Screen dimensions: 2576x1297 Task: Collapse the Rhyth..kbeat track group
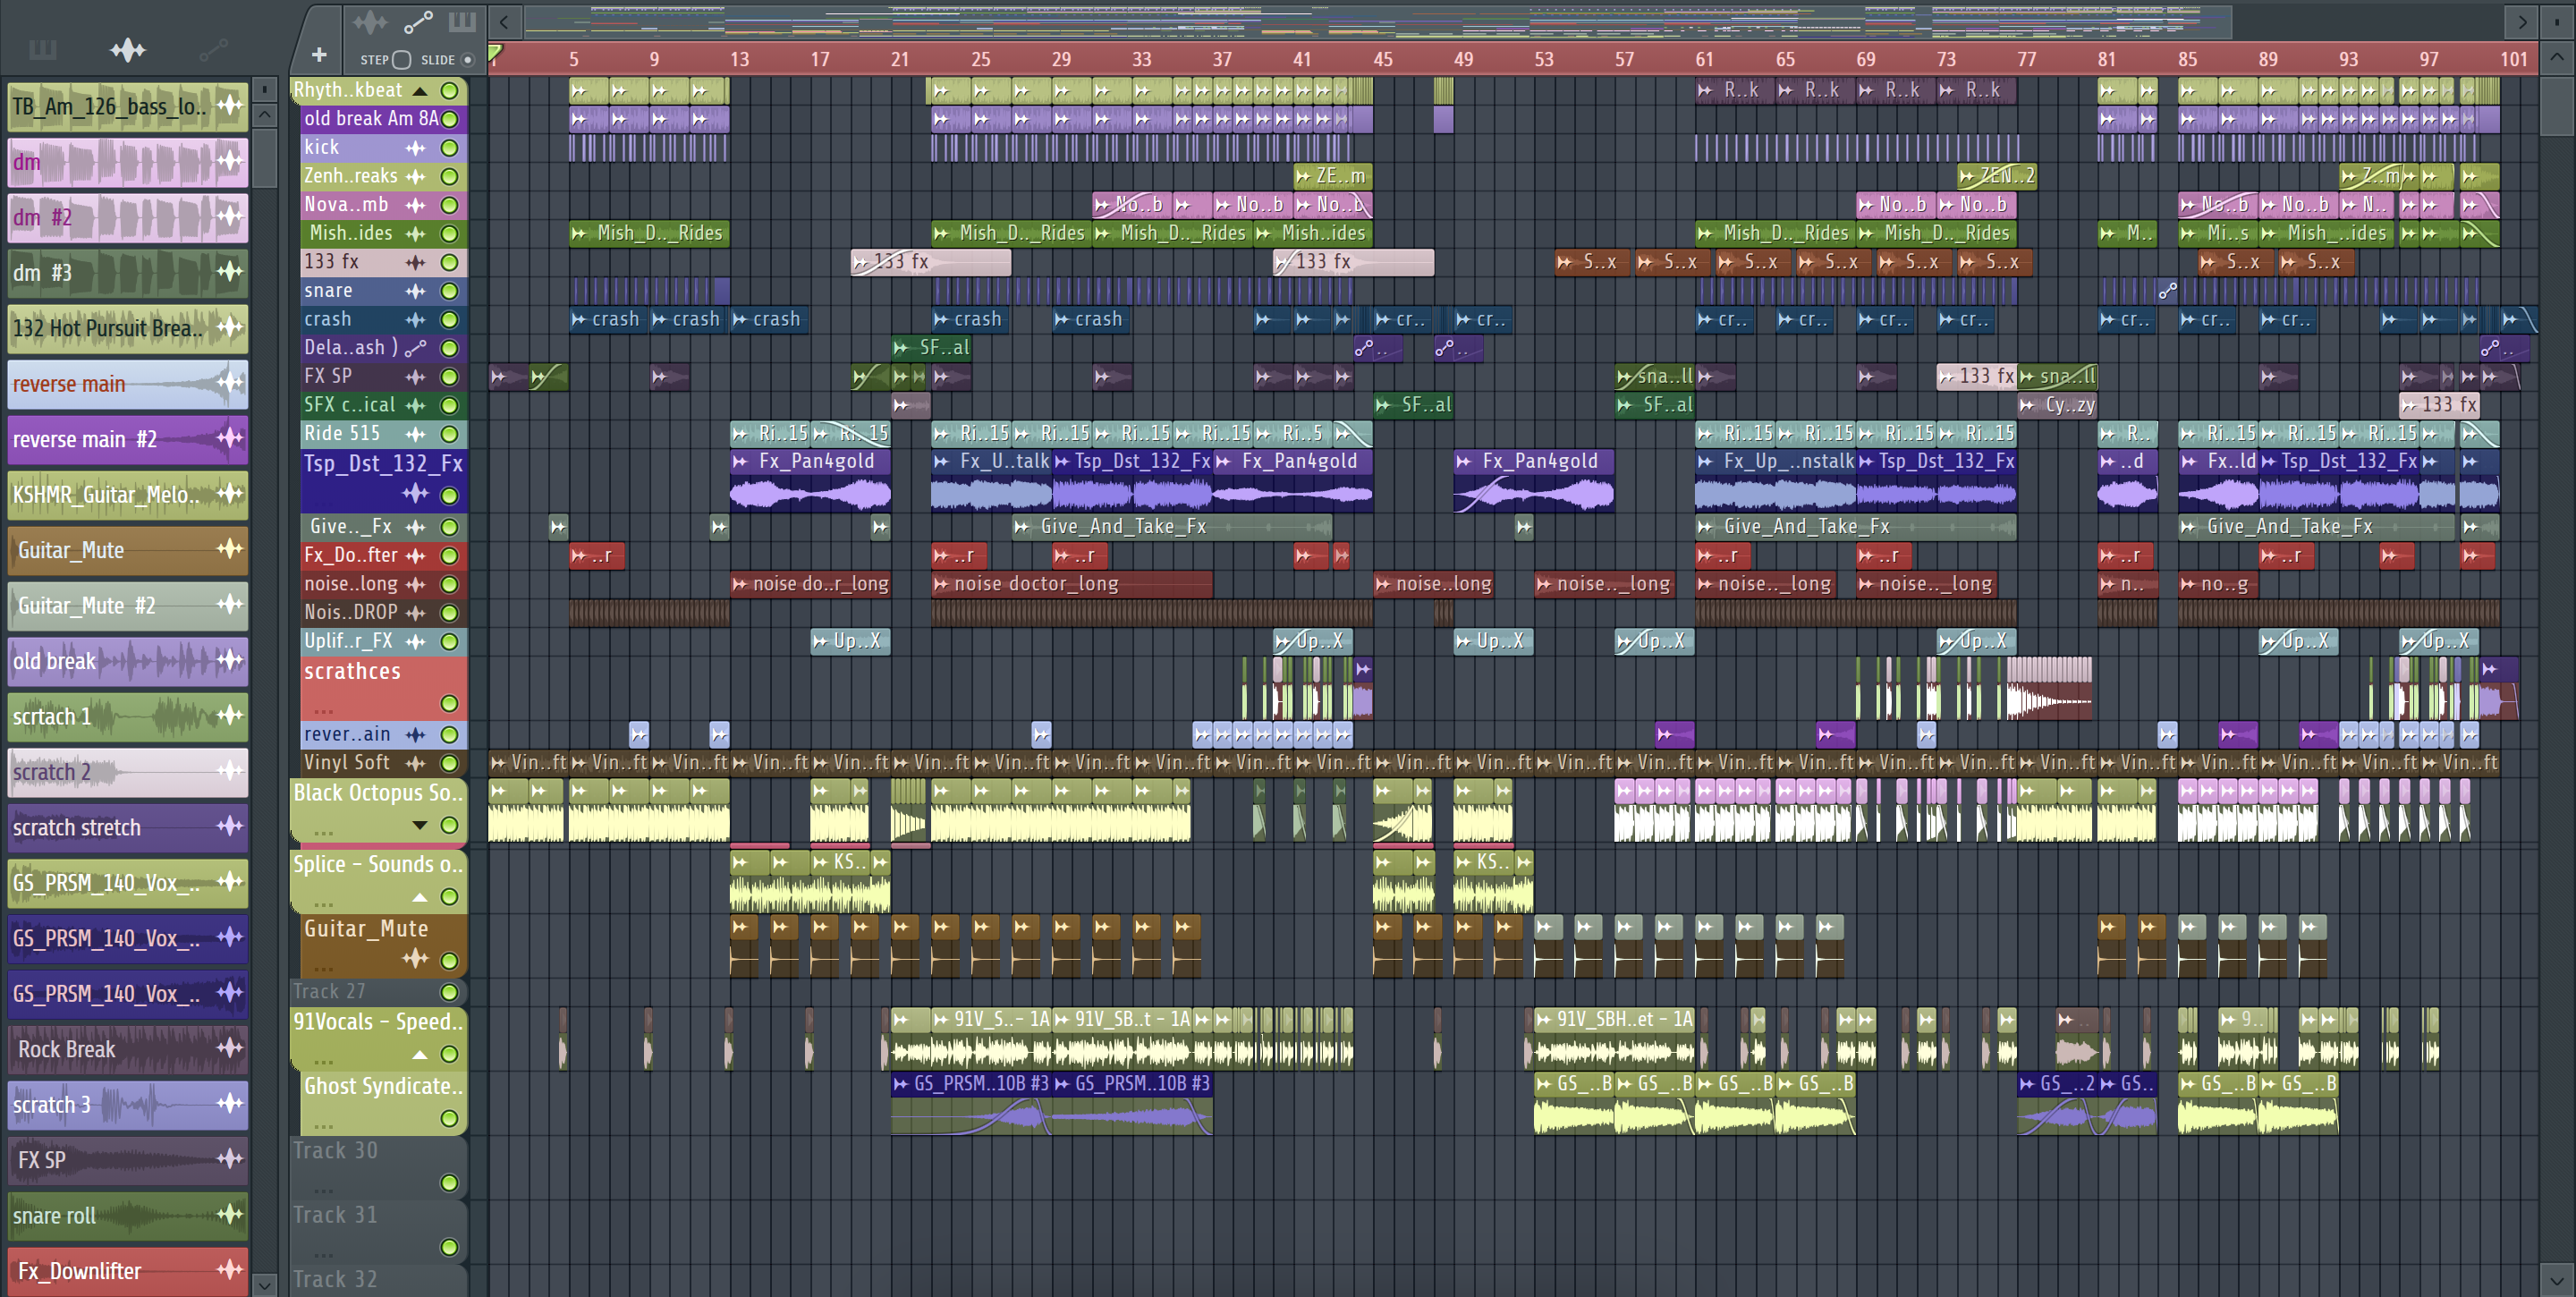(x=420, y=91)
